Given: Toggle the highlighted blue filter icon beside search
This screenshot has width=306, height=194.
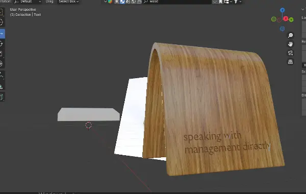Looking at the screenshot, I should 122,2.
